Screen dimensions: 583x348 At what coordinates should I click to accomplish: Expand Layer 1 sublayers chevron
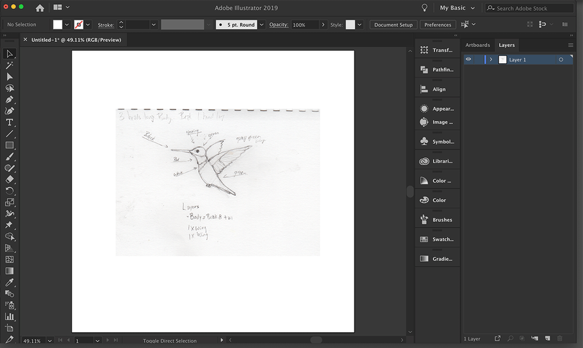point(491,59)
